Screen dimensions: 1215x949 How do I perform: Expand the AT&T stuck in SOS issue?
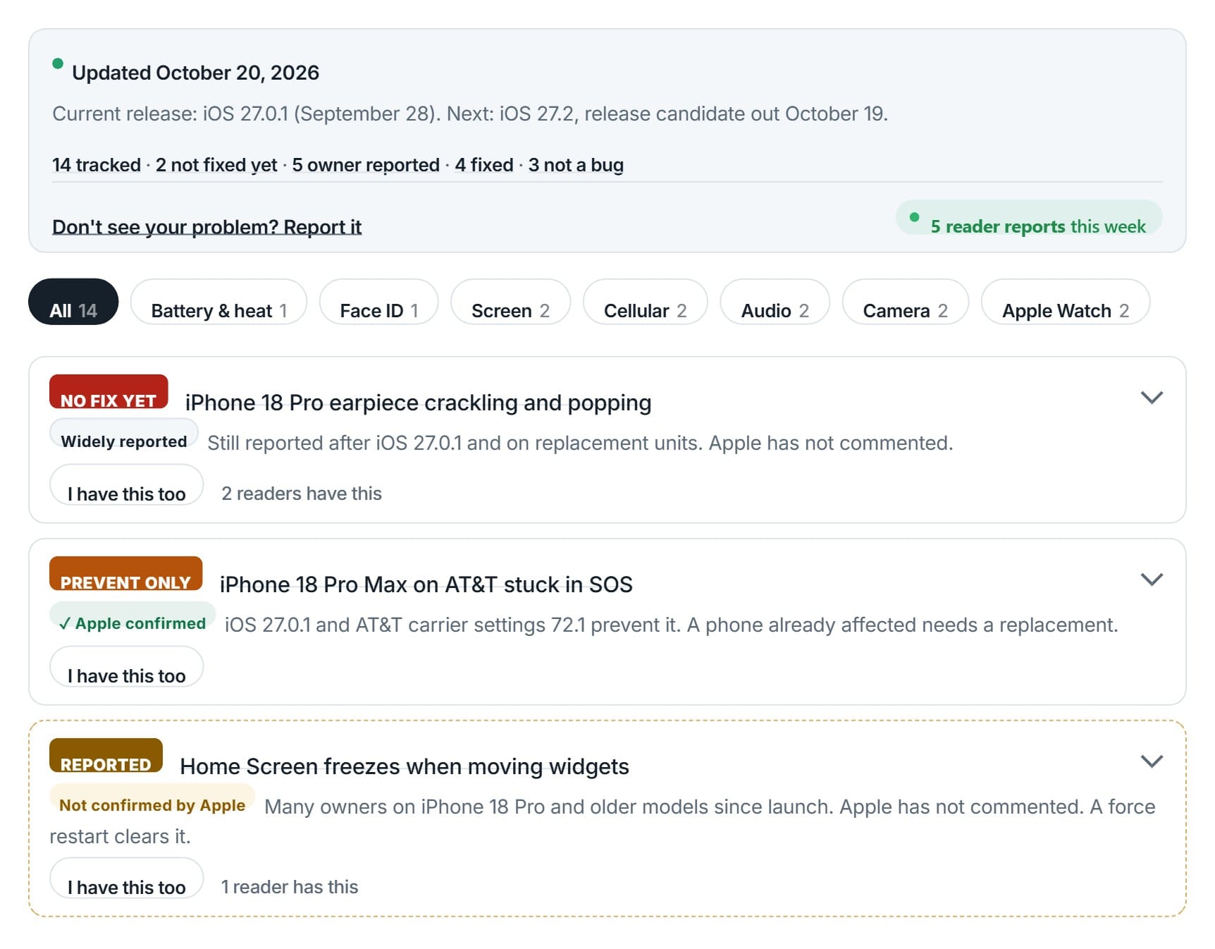point(1151,580)
